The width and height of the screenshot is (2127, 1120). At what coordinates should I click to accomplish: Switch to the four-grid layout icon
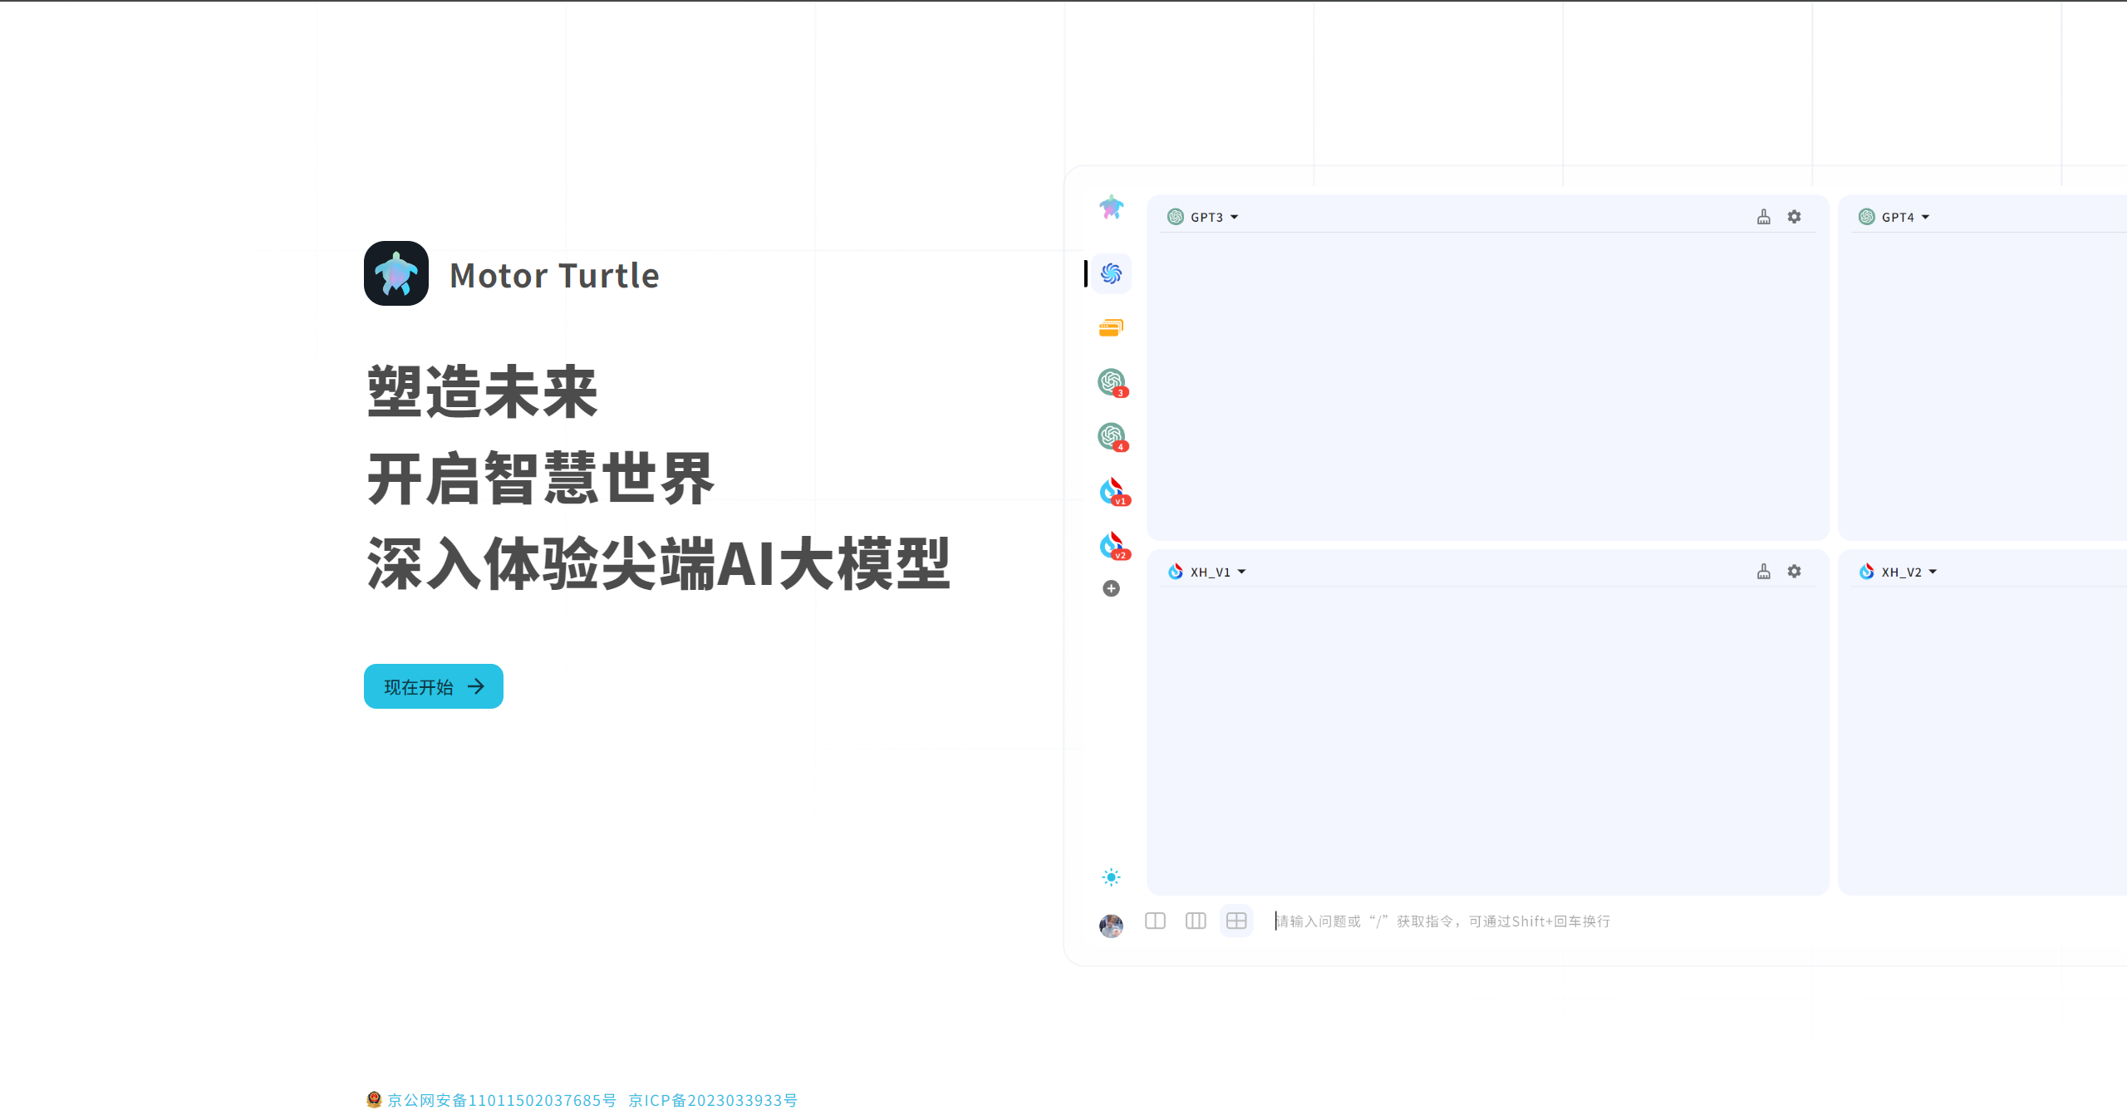[x=1236, y=921]
